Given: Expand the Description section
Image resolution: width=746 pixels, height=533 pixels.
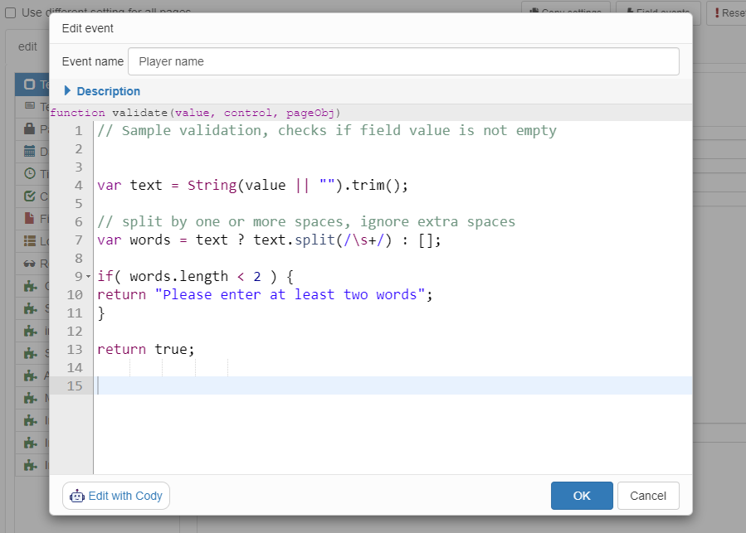Looking at the screenshot, I should [x=102, y=91].
